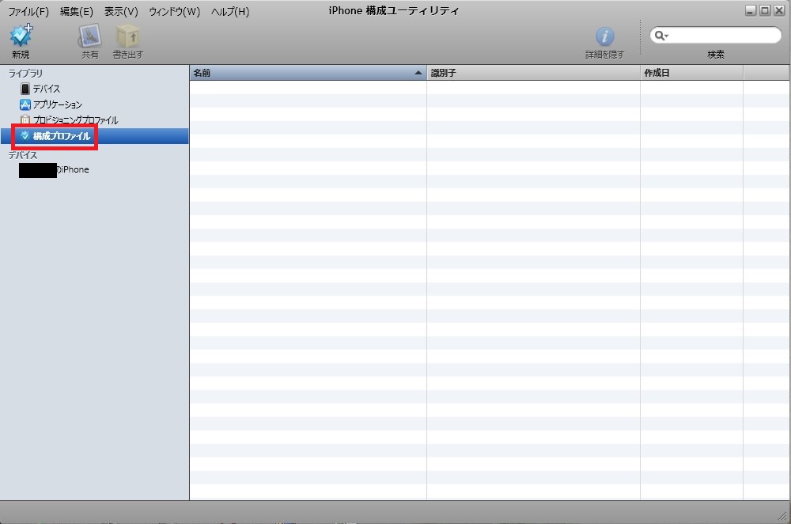Click the window resize grip corner

782,516
